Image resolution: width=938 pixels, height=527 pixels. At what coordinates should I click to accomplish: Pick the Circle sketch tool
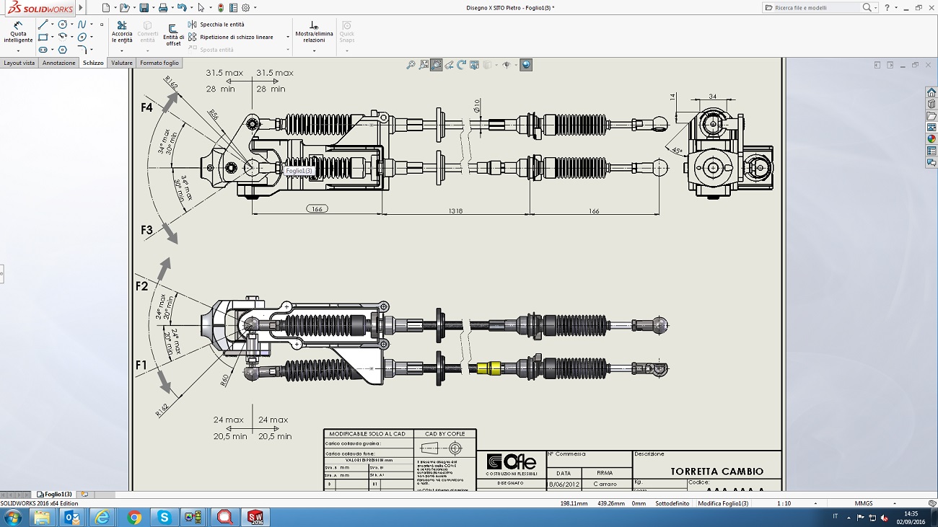click(63, 25)
